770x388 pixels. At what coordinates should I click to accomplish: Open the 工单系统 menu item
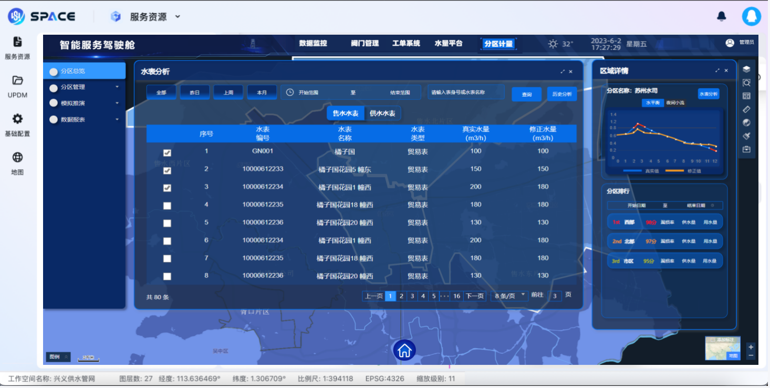click(x=405, y=44)
